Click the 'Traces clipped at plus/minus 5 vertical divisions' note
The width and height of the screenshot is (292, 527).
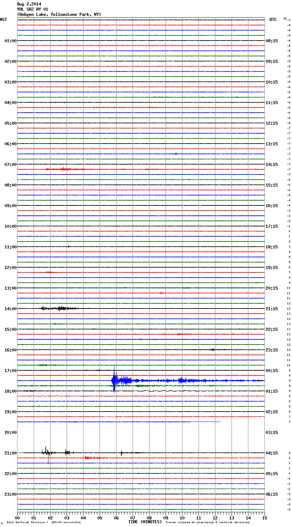click(207, 522)
